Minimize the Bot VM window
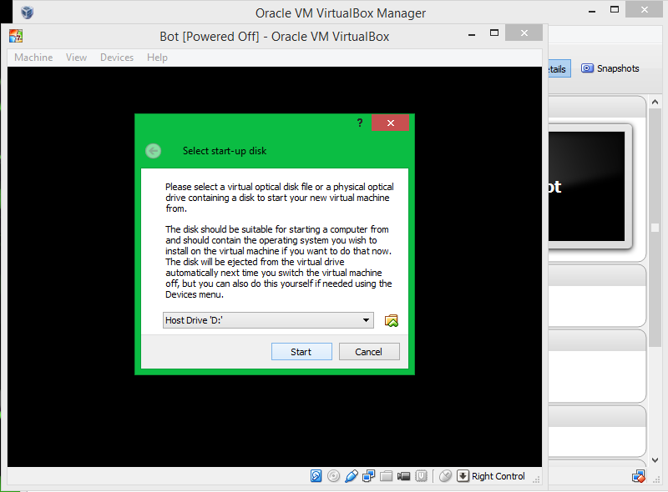 point(472,33)
